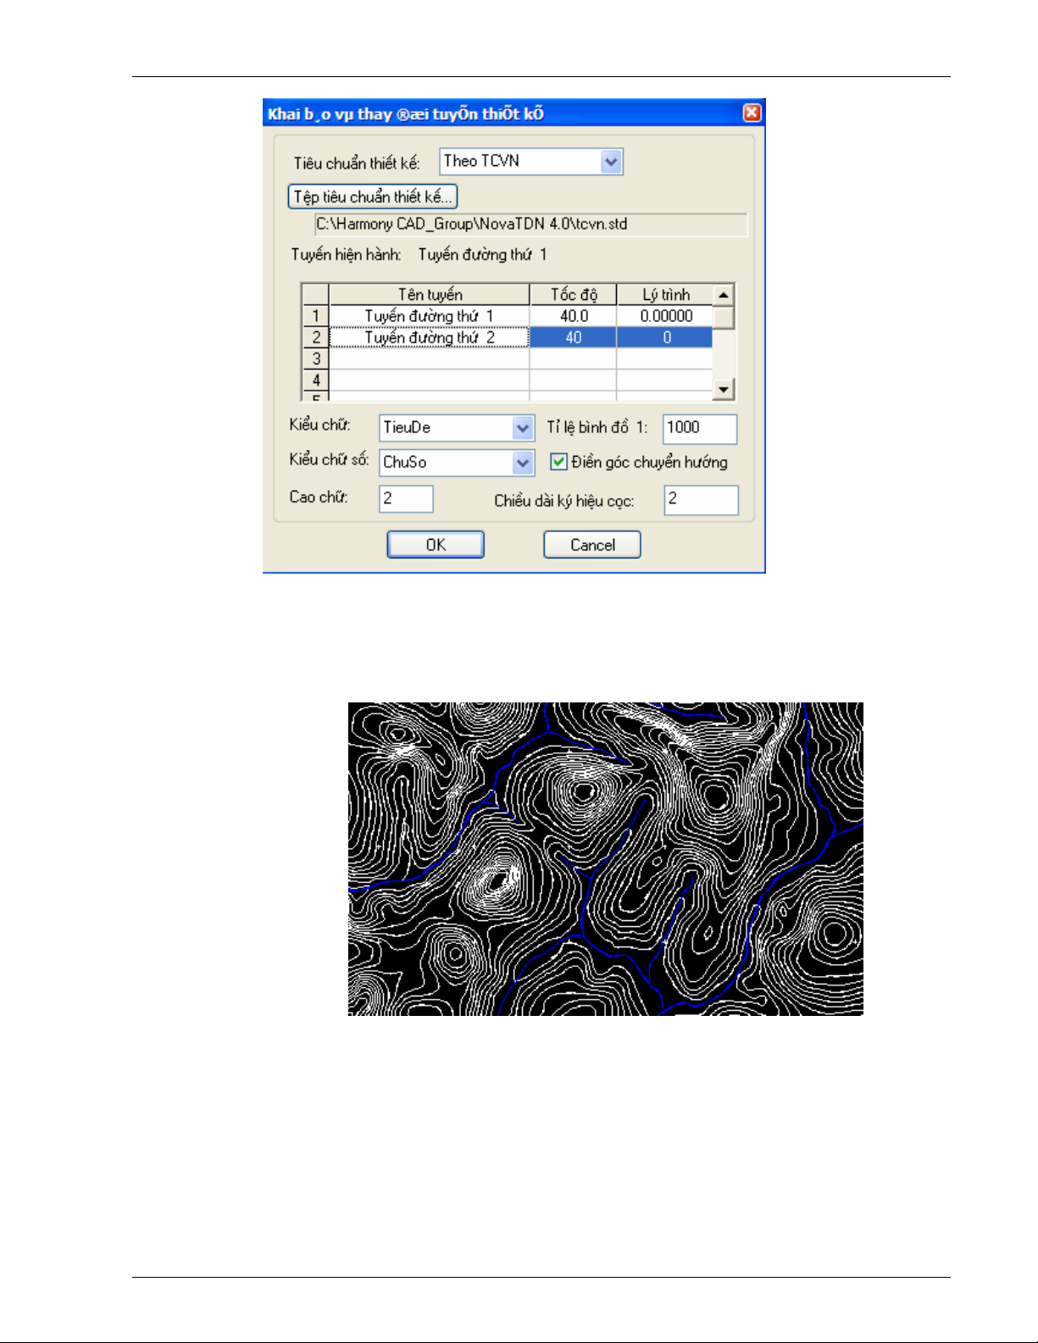Expand the Kiểu chữ TieuDe dropdown
This screenshot has height=1343, width=1038.
pos(523,428)
